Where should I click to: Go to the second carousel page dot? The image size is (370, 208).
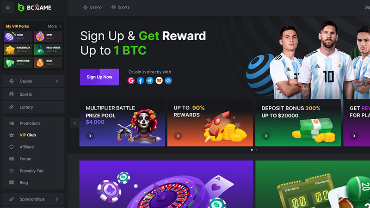pyautogui.click(x=257, y=150)
